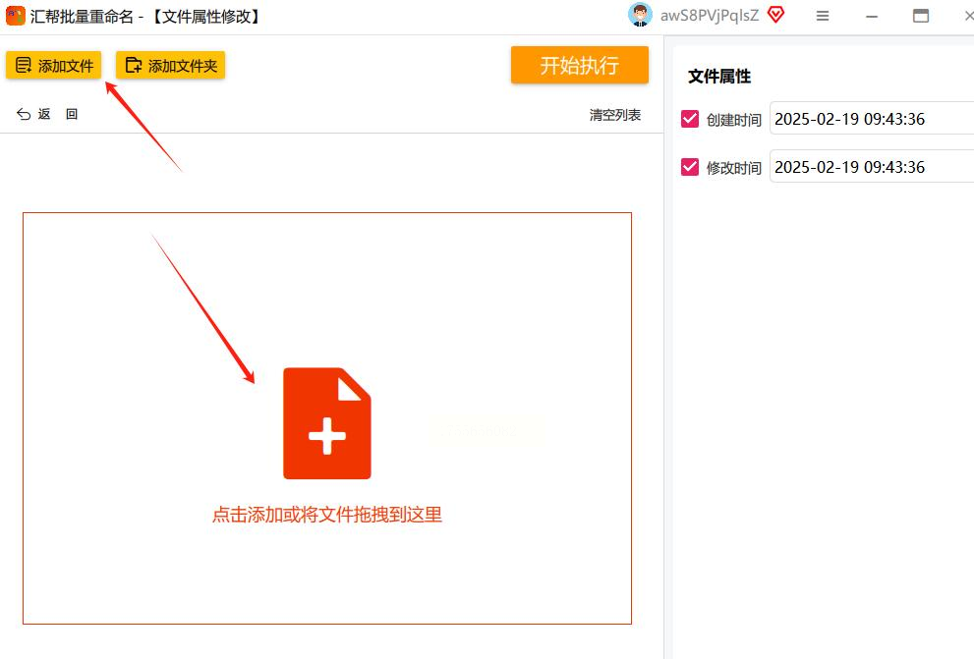Uncheck the 修改时间 checkbox
Screen dimensions: 974x659
click(x=690, y=167)
